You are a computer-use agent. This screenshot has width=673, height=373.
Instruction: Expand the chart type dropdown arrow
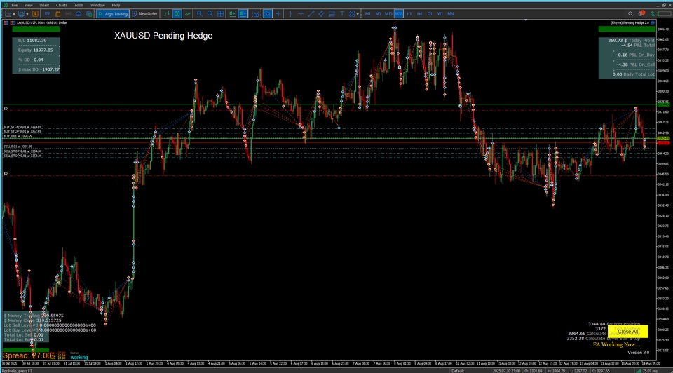14,13
